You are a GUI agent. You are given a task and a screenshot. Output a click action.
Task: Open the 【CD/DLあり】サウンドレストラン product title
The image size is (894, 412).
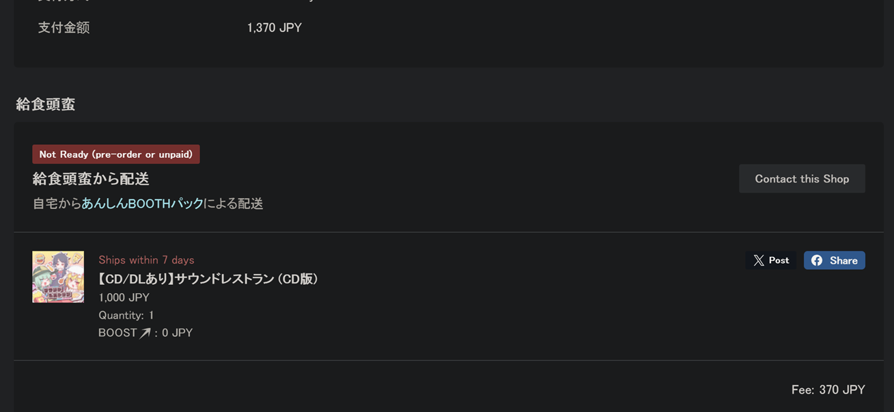coord(208,279)
